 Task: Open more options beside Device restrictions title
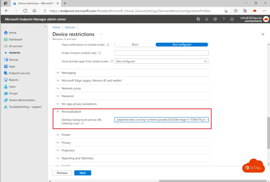(x=101, y=34)
